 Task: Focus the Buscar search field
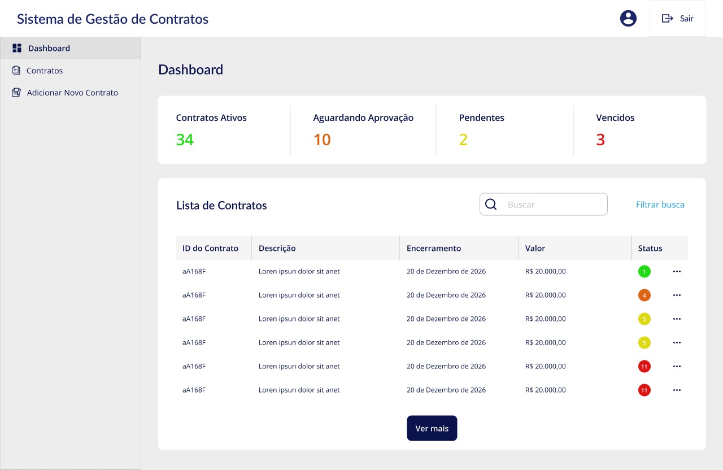[x=543, y=204]
